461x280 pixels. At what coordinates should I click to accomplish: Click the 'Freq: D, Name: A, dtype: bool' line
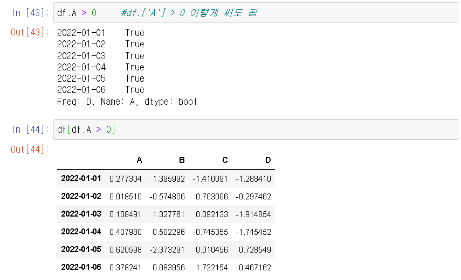(x=127, y=102)
